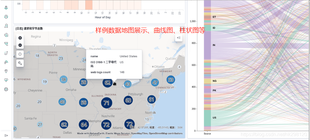This screenshot has width=310, height=140.
Task: Select the cluster labeled 27
Action: [x=40, y=124]
